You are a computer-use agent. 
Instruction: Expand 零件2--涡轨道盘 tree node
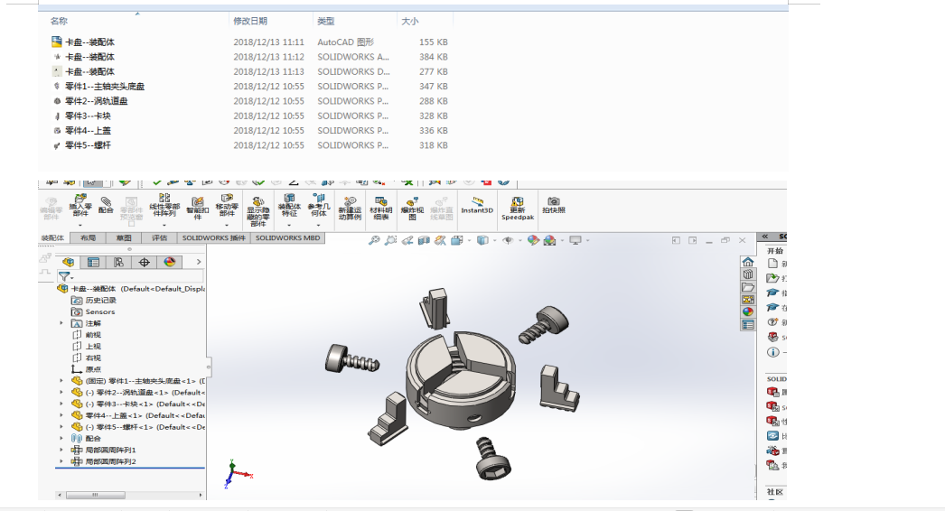[x=61, y=393]
